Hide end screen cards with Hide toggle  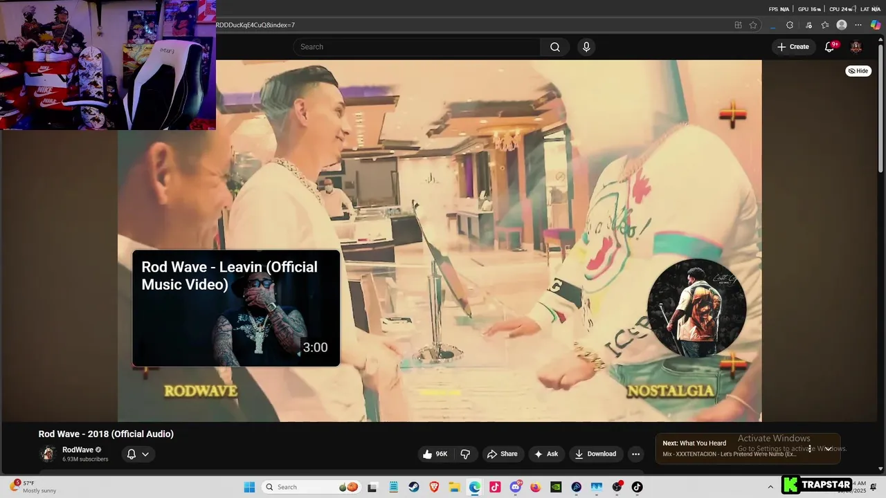click(858, 71)
